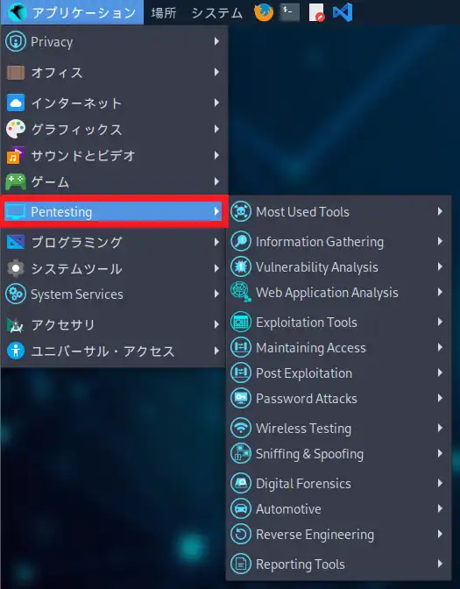
Task: Click the システムツール gear icon
Action: [16, 268]
